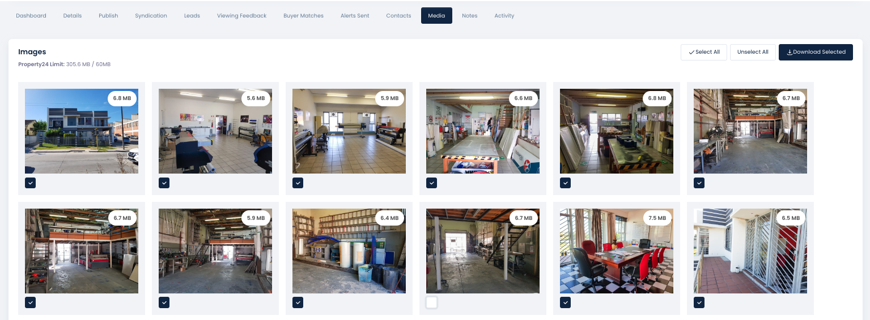Switch to the Dashboard tab
870x320 pixels.
click(31, 16)
